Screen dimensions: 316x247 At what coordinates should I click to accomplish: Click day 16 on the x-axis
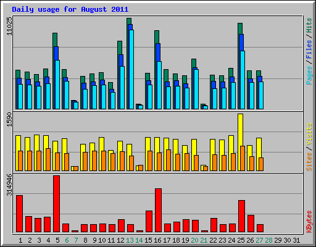click(x=157, y=240)
